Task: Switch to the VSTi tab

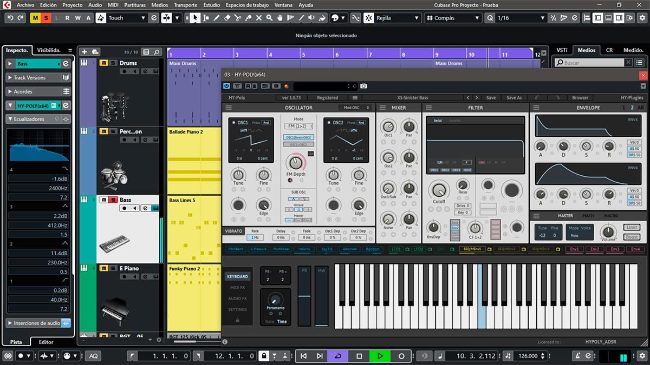Action: (562, 50)
